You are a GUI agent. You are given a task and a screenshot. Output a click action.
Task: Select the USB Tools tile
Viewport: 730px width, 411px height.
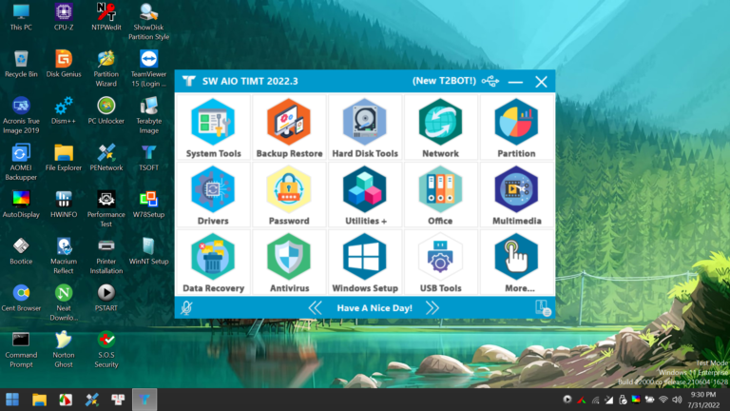pyautogui.click(x=440, y=263)
